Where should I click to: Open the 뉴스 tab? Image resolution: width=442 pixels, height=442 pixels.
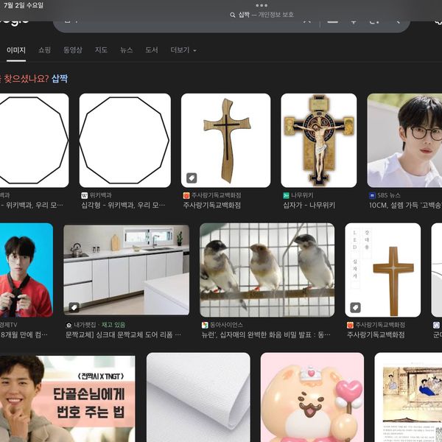(x=126, y=50)
